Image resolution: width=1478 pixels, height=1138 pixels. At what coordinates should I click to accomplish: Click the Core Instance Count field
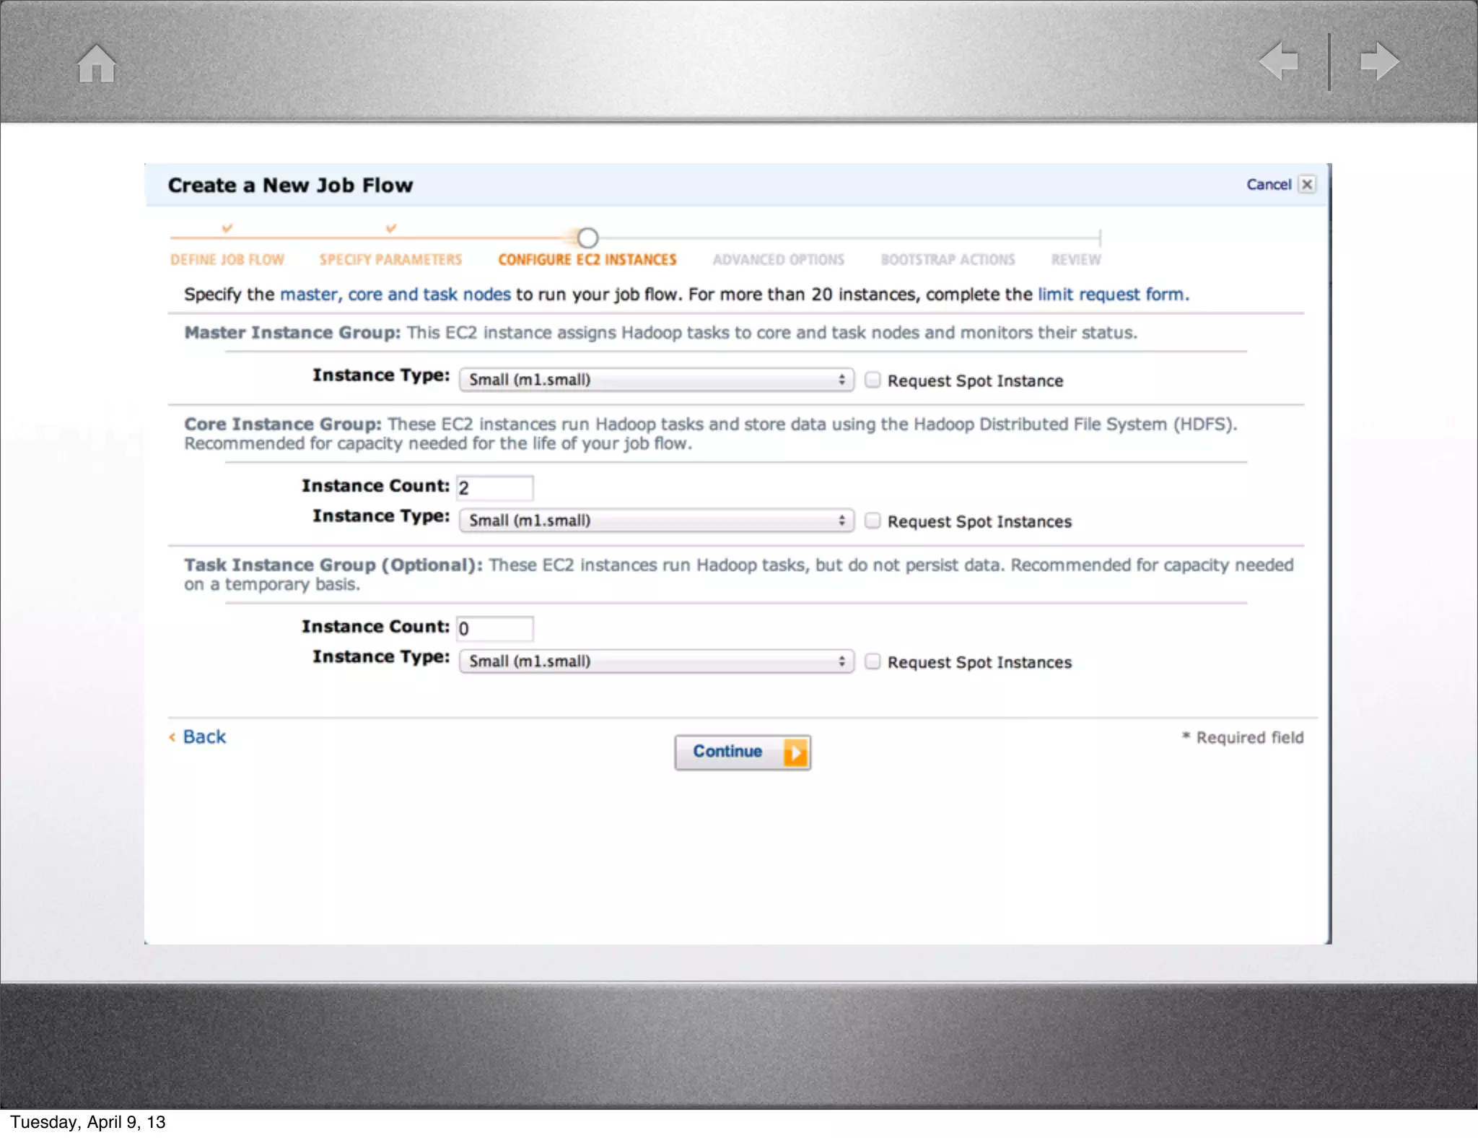click(x=495, y=488)
